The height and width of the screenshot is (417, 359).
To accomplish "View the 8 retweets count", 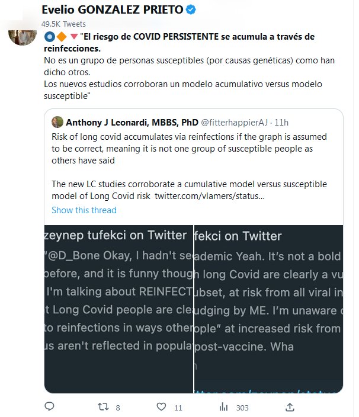I will (x=118, y=408).
